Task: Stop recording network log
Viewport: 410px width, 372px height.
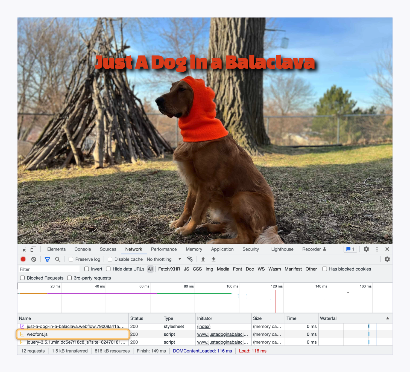Action: [23, 259]
